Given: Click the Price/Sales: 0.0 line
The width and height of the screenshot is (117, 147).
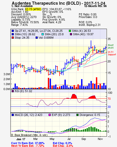Looking at the screenshot, I should [88, 17].
